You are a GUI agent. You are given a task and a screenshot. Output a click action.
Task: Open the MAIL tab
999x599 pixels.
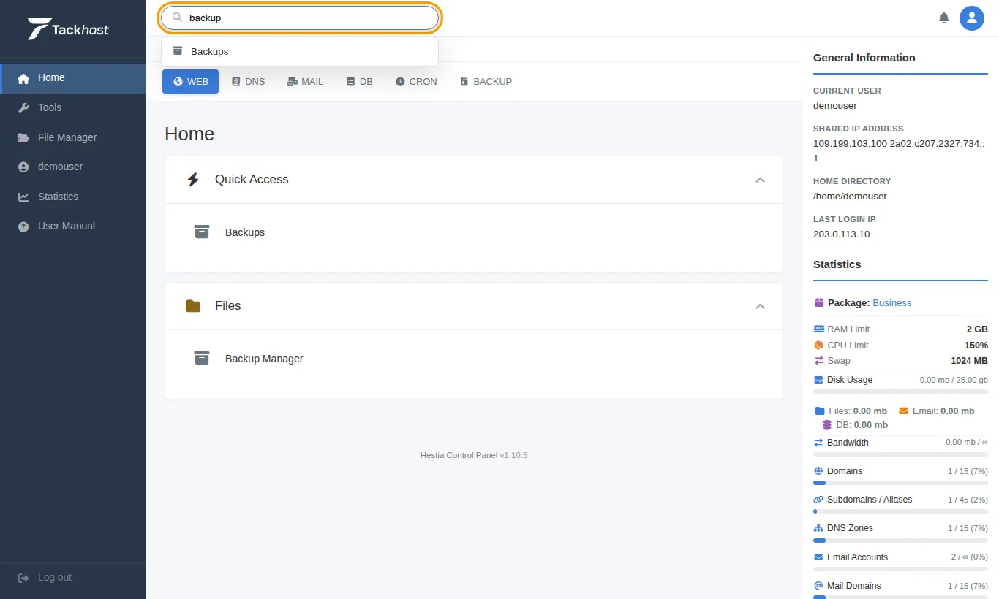305,82
